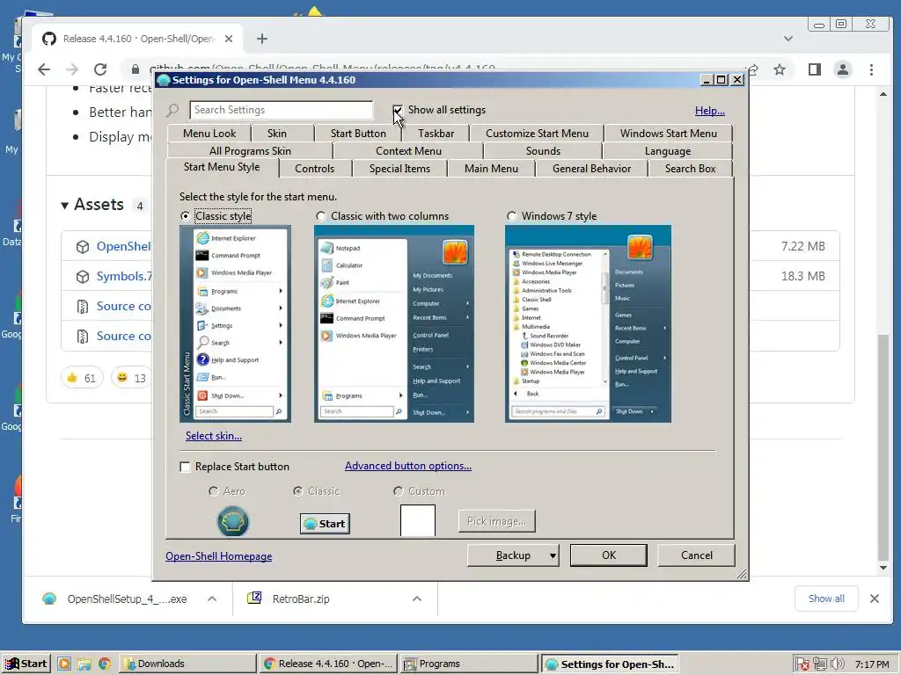Visit Open-Shell Homepage link

point(219,556)
